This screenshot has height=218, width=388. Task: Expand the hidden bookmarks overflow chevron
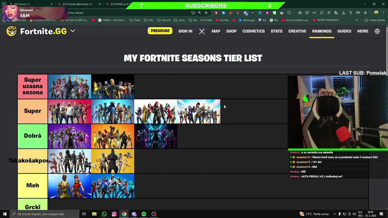coord(356,20)
